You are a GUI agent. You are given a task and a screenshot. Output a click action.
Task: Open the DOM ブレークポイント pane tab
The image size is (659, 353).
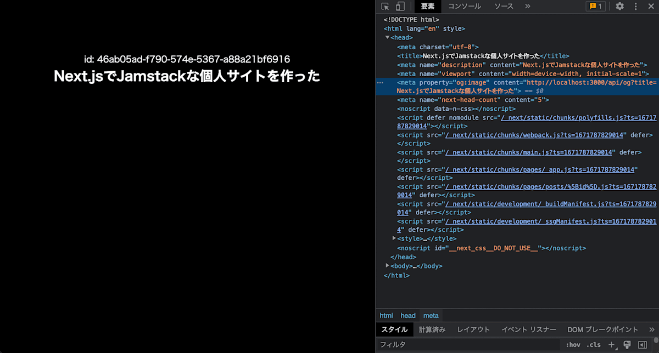pyautogui.click(x=603, y=329)
